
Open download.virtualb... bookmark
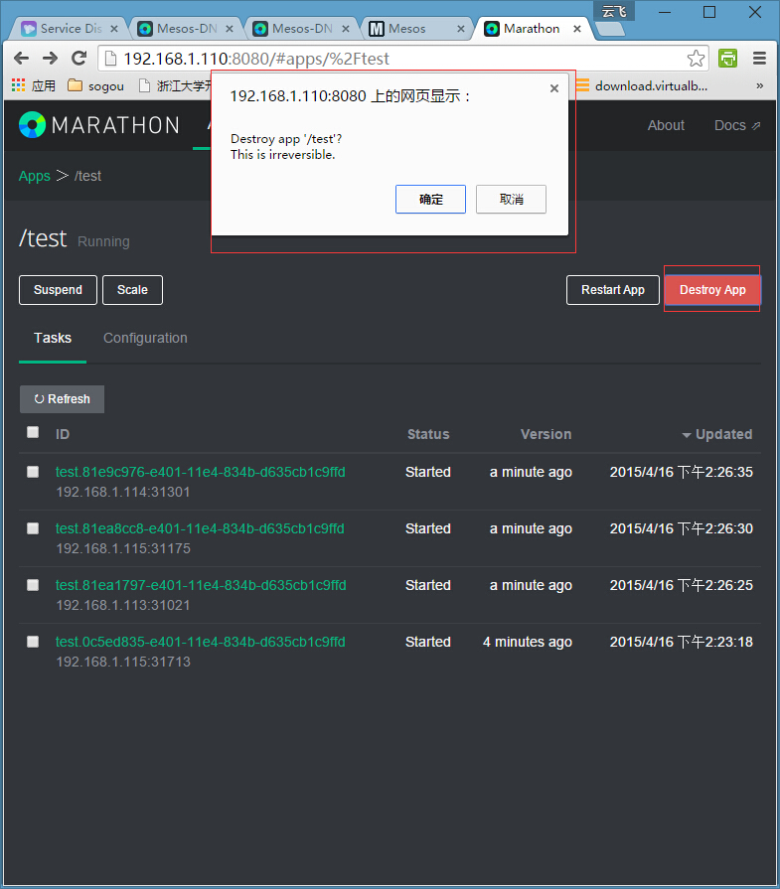pos(642,85)
